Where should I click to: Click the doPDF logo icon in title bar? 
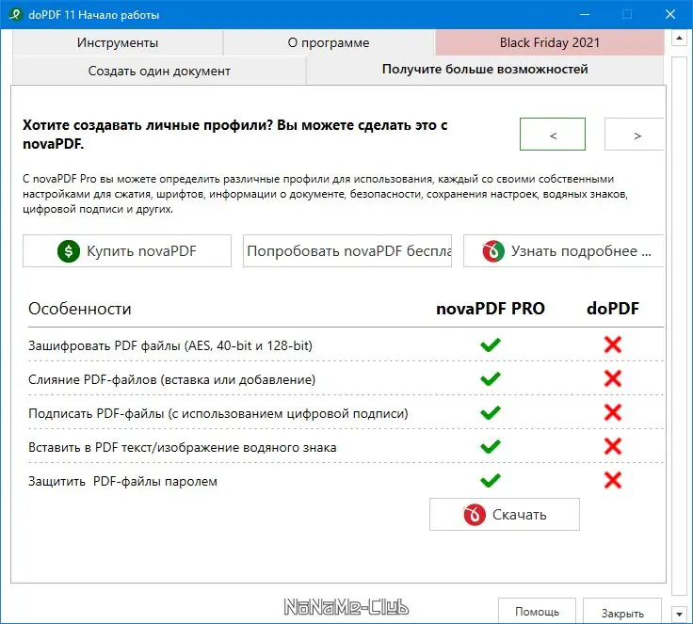point(15,14)
